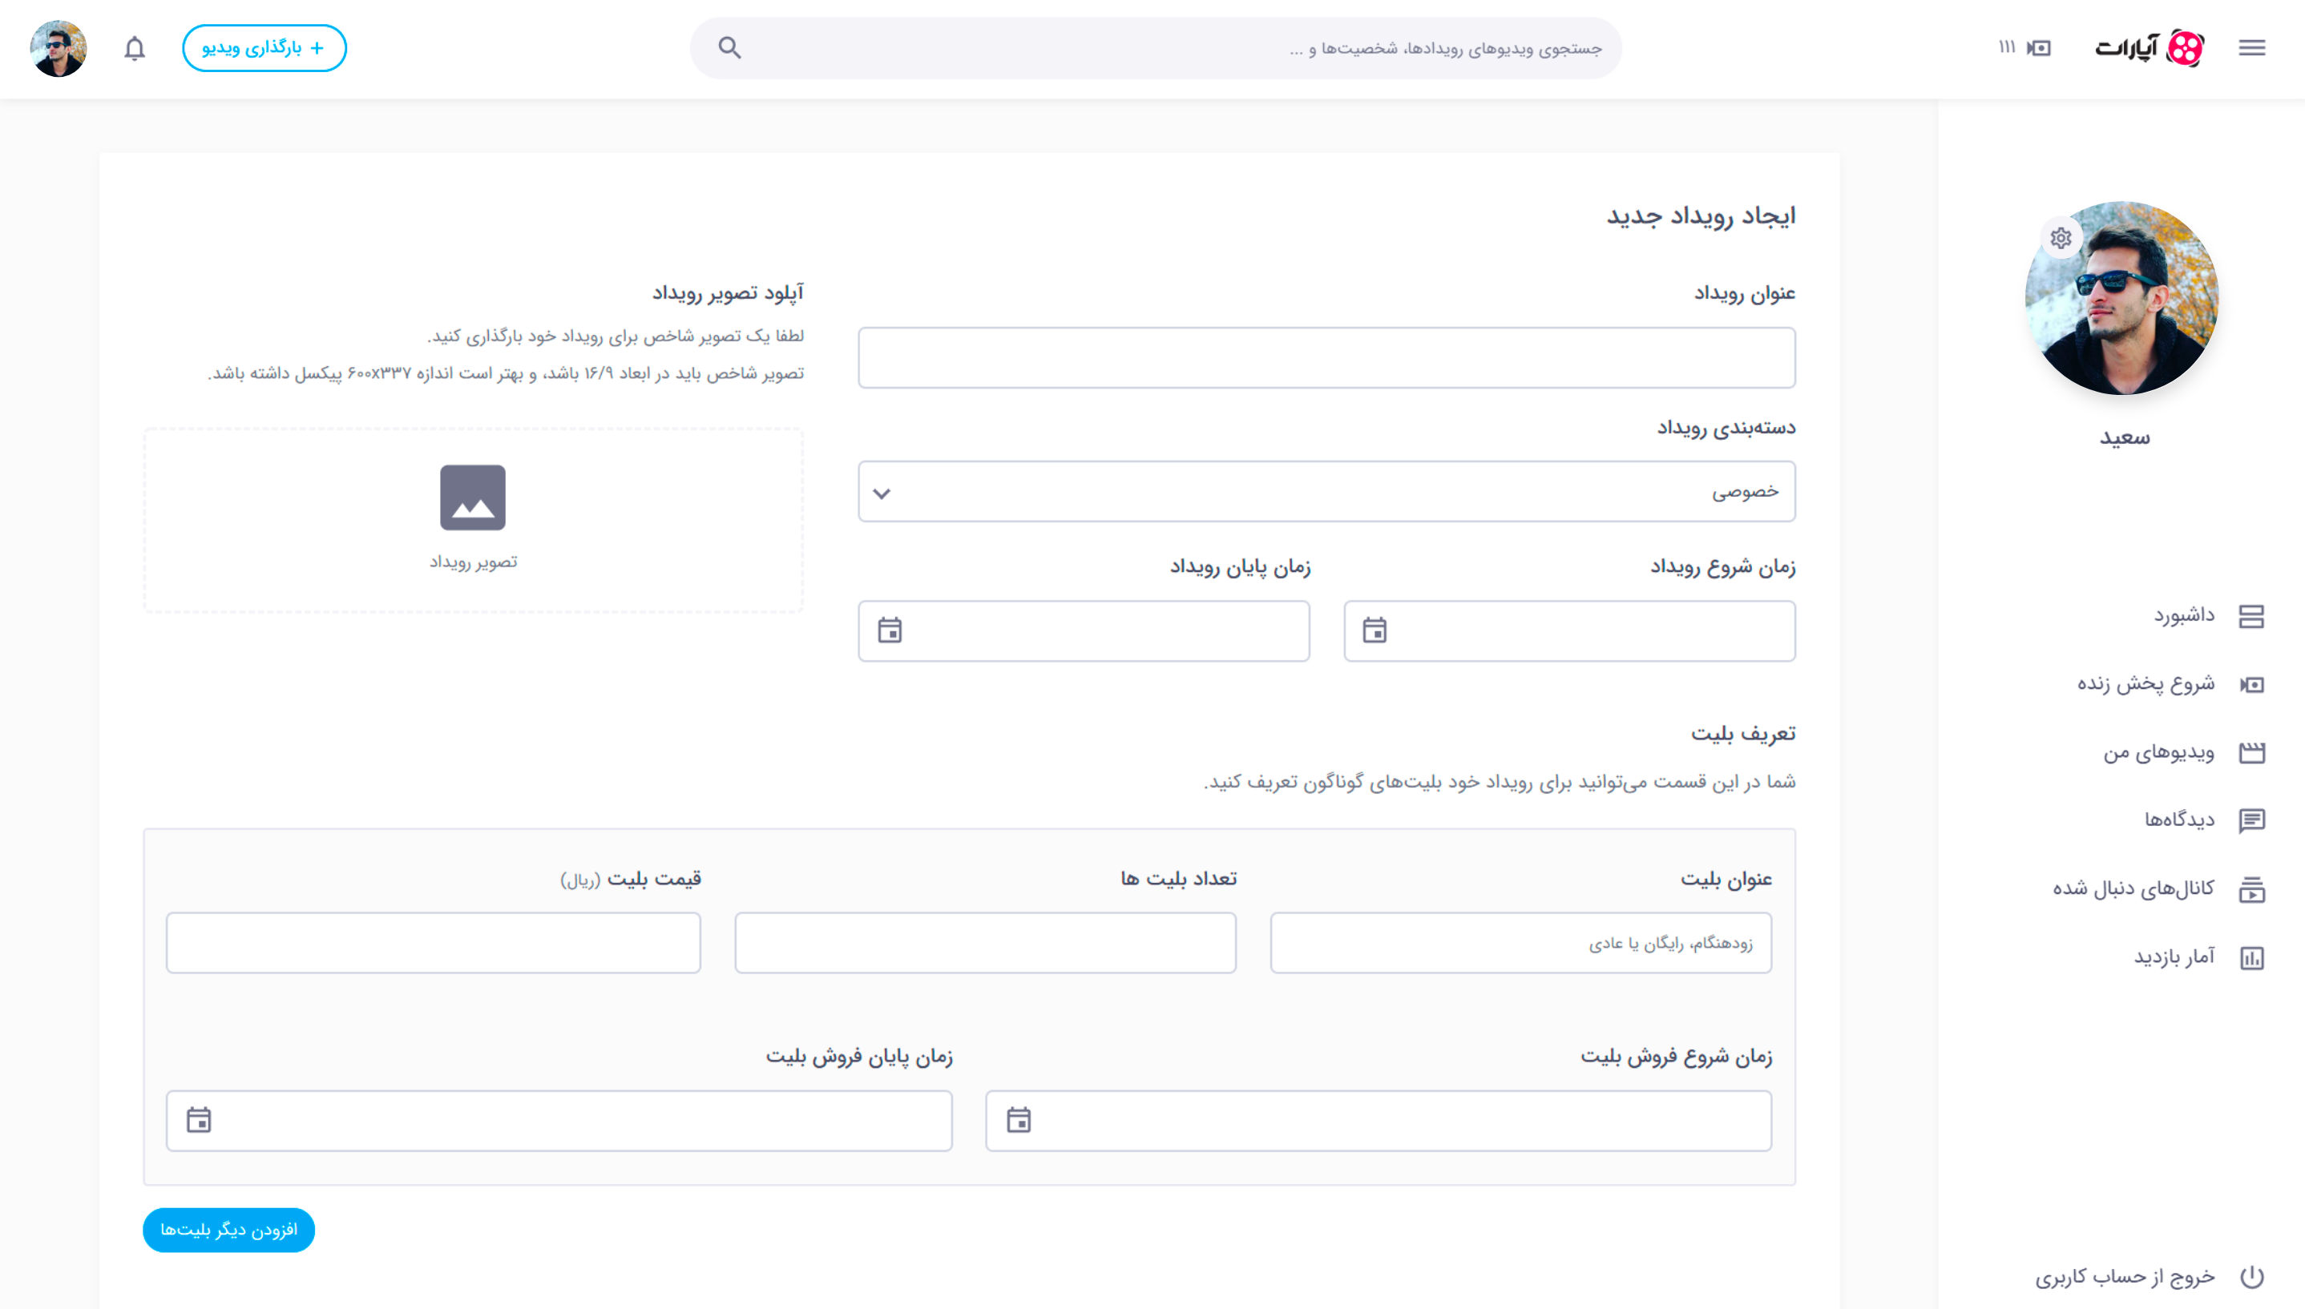Open the notifications bell
Image resolution: width=2305 pixels, height=1309 pixels.
[x=134, y=47]
